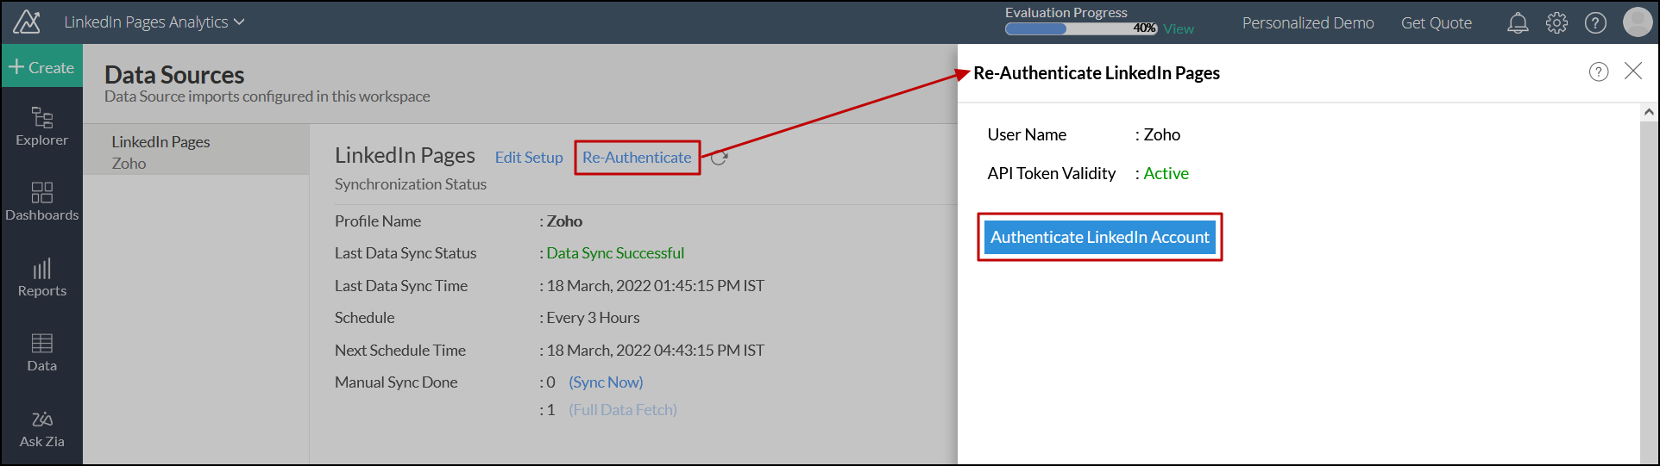Open help for Re-Authenticate LinkedIn Pages dialog
Image resolution: width=1660 pixels, height=466 pixels.
click(x=1598, y=72)
